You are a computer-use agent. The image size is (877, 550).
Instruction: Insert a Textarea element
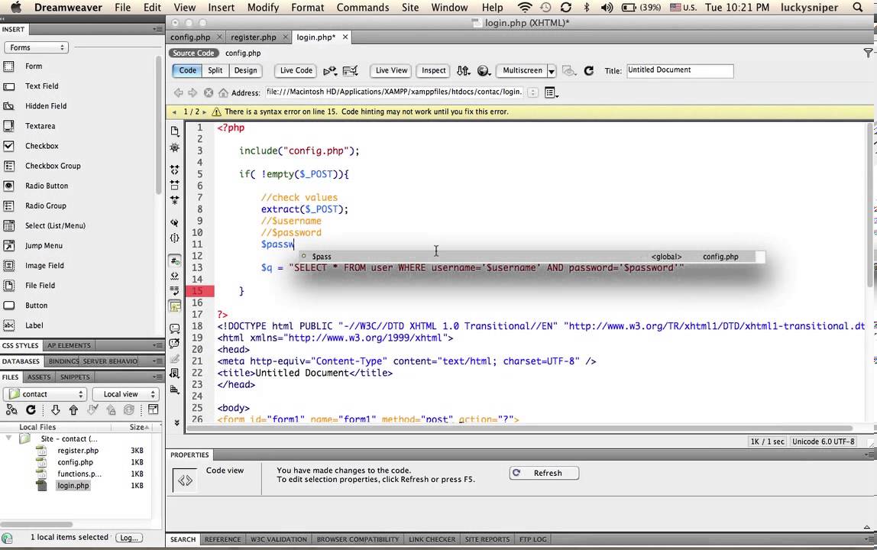point(40,126)
